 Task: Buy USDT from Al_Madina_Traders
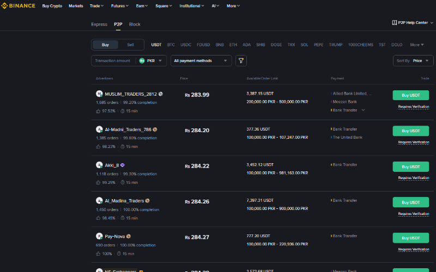411,202
